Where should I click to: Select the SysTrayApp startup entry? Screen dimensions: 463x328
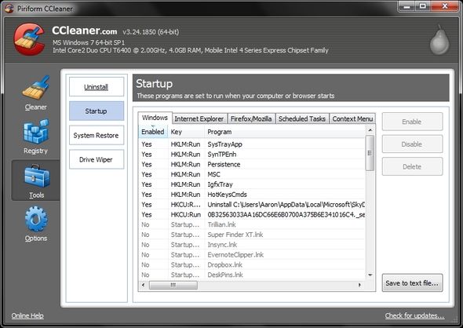tap(252, 144)
